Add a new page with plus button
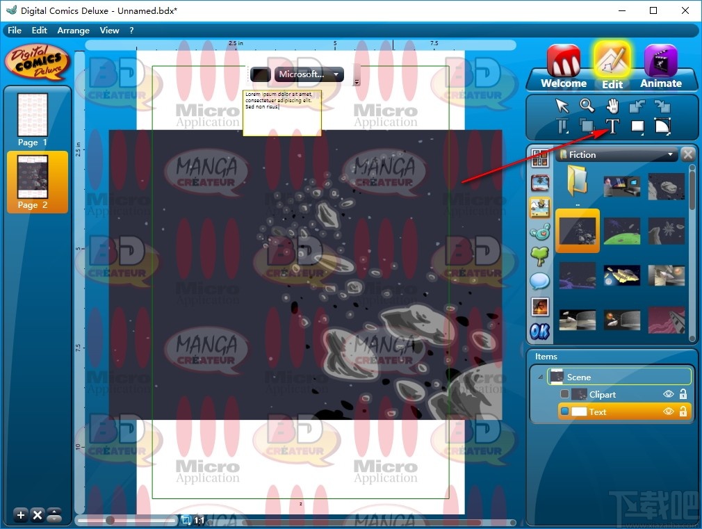 click(x=21, y=515)
